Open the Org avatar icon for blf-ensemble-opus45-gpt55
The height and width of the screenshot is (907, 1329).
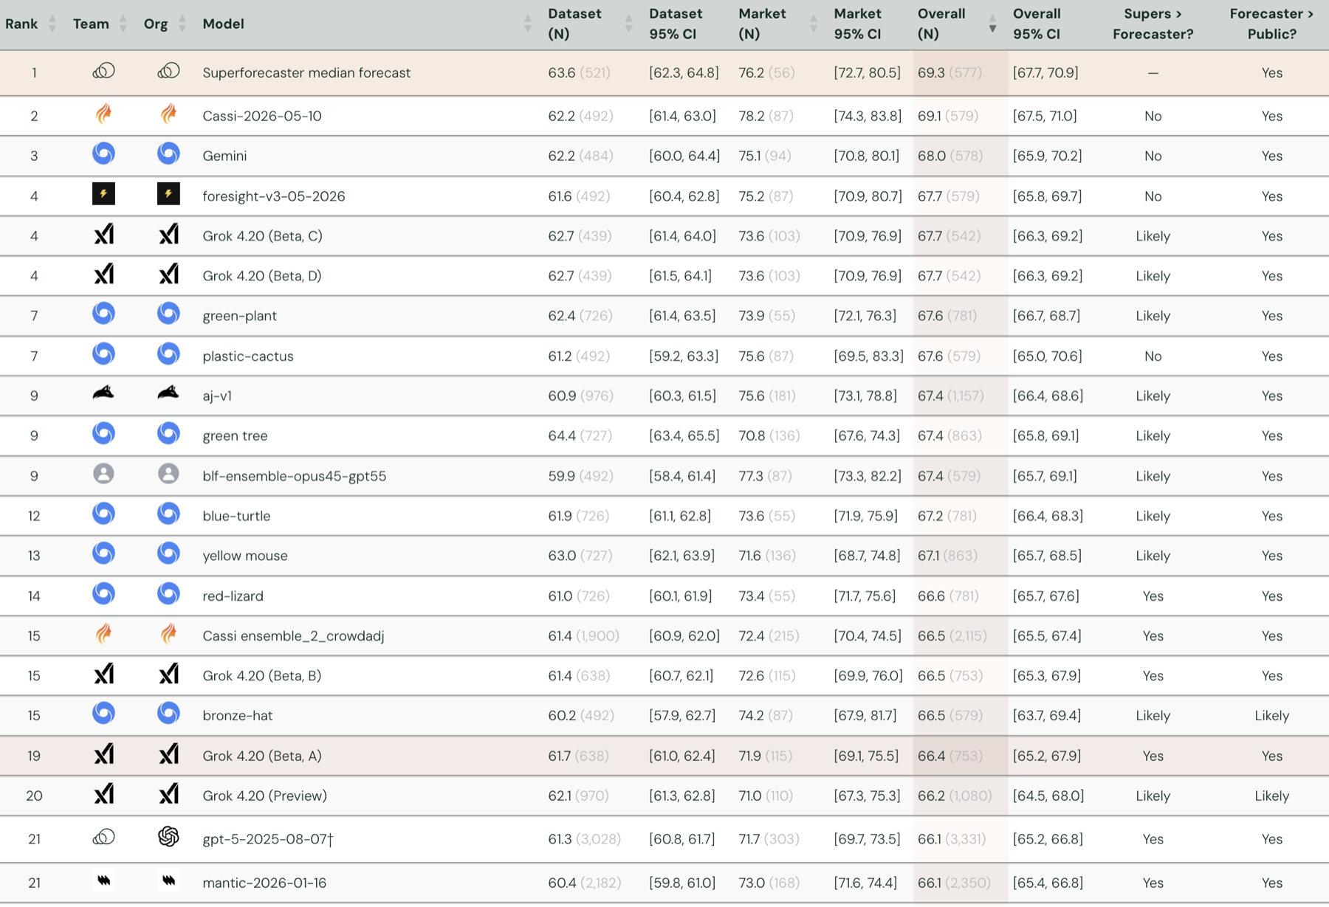pyautogui.click(x=168, y=474)
